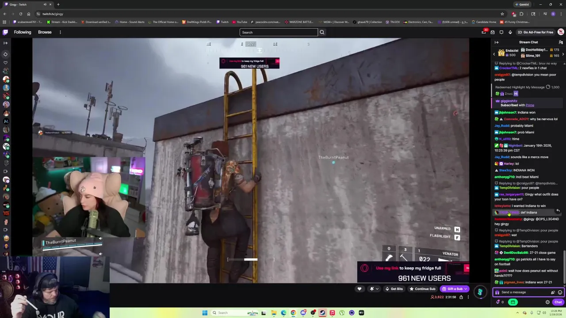Click the browser home button
The image size is (566, 318).
click(x=28, y=14)
